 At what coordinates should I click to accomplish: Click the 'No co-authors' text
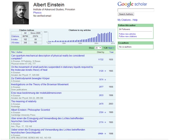pos(125,47)
